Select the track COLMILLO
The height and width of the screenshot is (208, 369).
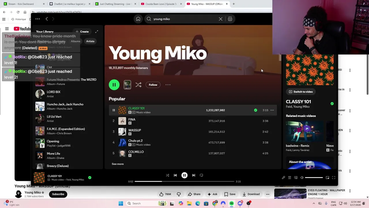click(x=193, y=153)
